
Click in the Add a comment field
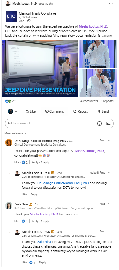(59, 123)
